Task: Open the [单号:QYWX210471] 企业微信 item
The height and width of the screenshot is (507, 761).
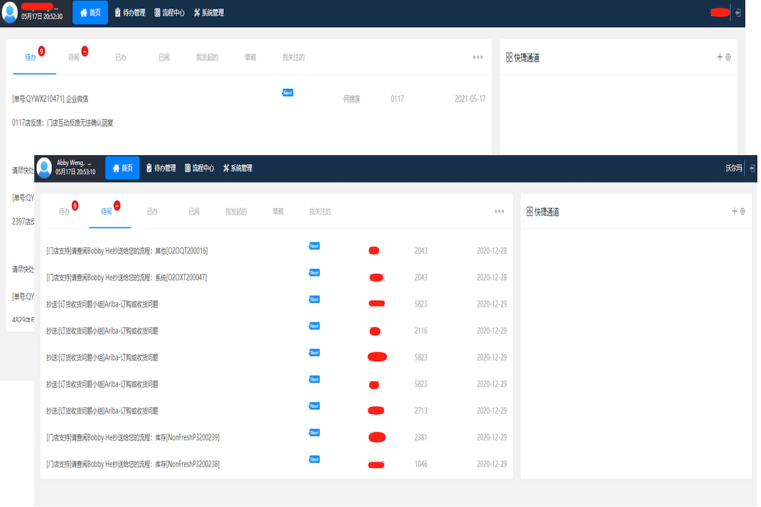Action: [50, 99]
